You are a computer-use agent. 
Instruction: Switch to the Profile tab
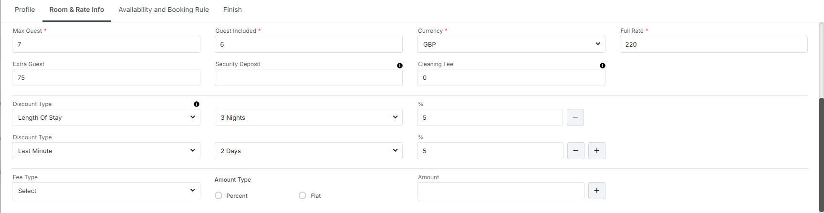(x=25, y=10)
